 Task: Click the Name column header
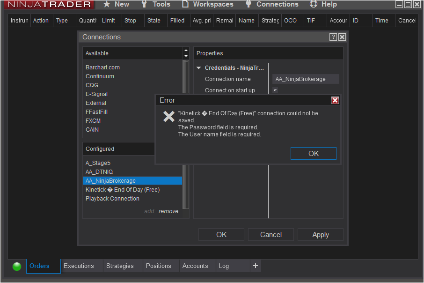pyautogui.click(x=247, y=21)
